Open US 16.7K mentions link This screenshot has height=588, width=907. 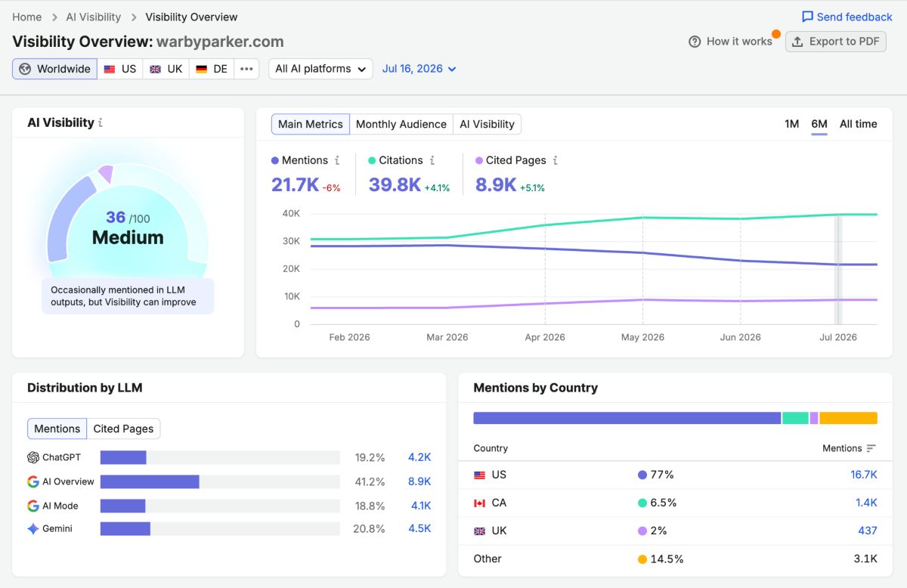864,475
